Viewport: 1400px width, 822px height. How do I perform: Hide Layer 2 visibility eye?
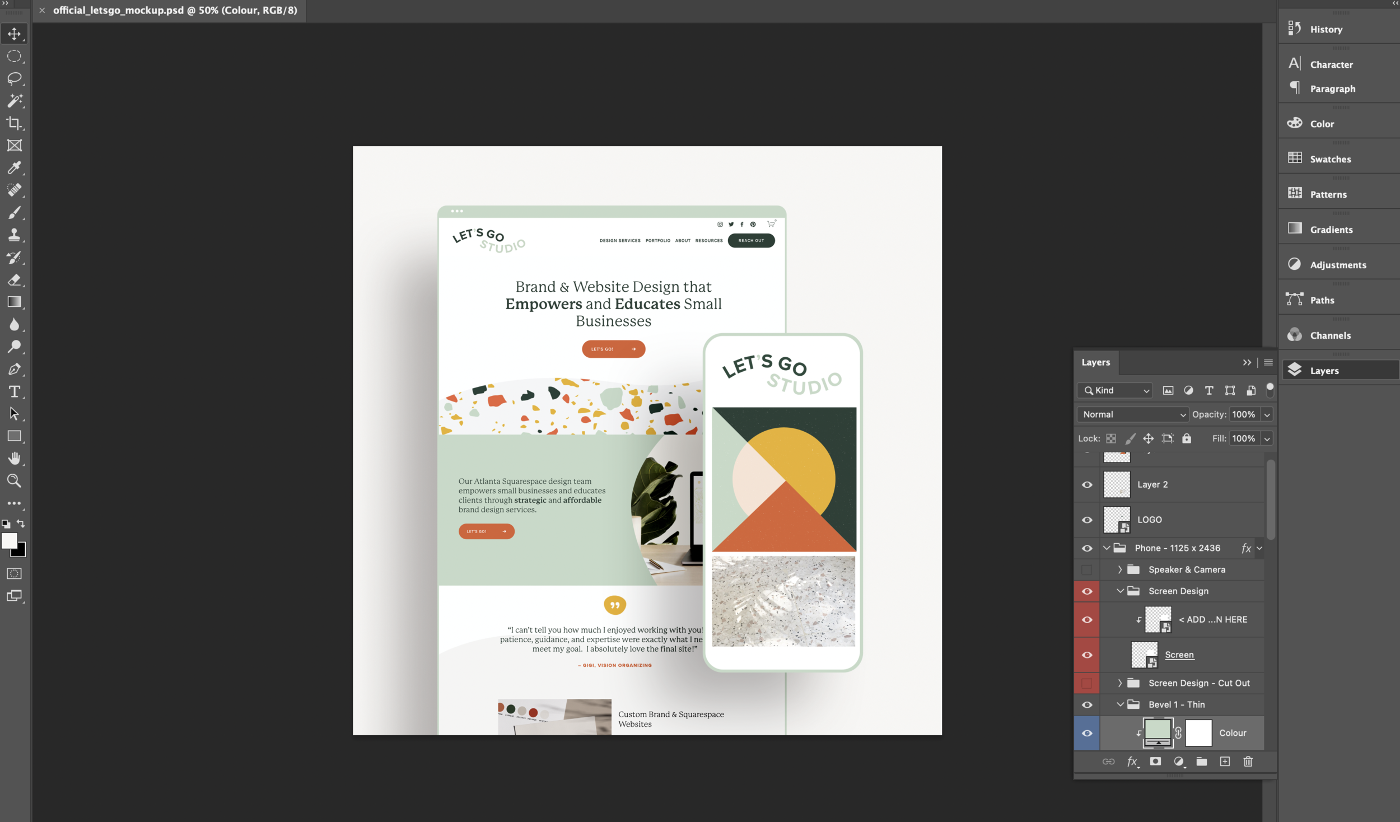tap(1087, 485)
